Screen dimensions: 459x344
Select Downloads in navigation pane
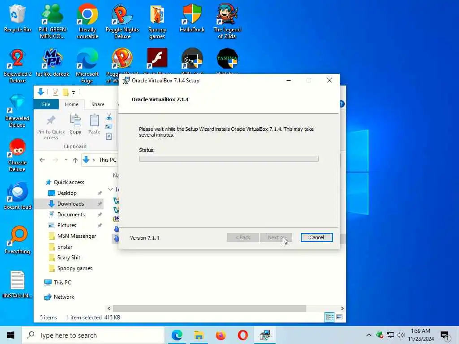(69, 204)
